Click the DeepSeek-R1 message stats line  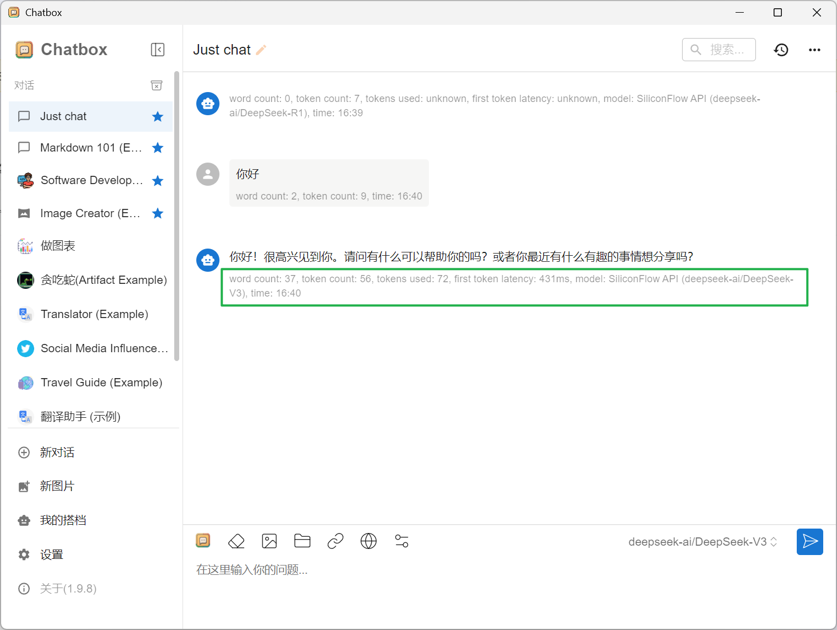coord(495,106)
